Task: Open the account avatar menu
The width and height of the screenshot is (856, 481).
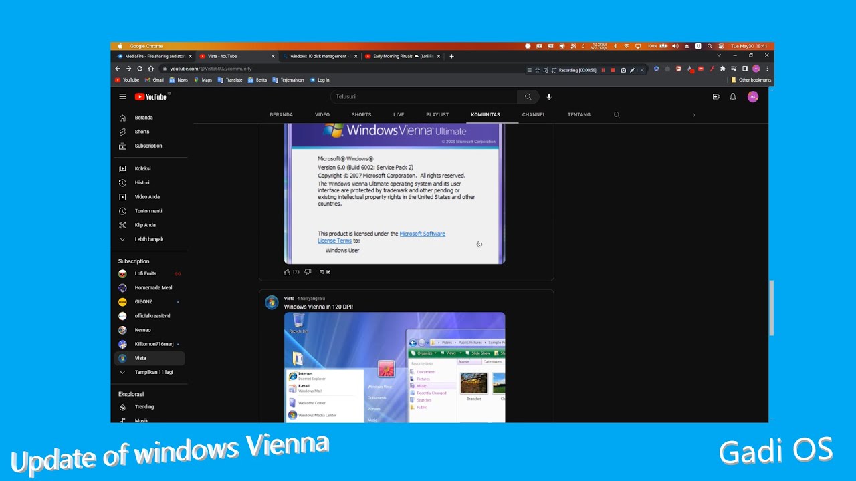Action: click(x=753, y=96)
